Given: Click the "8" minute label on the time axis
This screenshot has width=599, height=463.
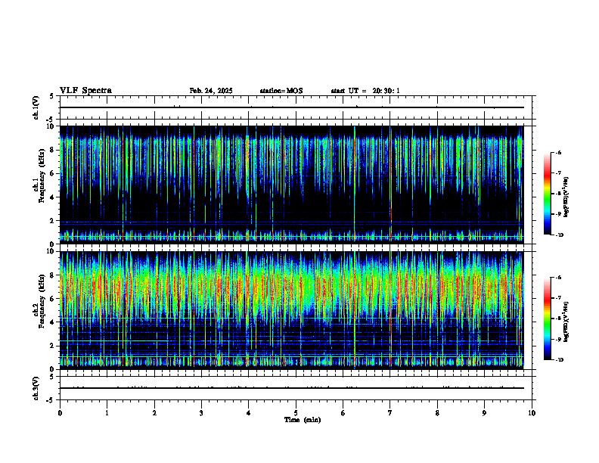Looking at the screenshot, I should pos(437,413).
